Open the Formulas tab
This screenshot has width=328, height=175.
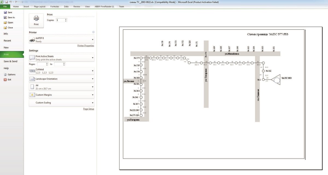point(54,6)
